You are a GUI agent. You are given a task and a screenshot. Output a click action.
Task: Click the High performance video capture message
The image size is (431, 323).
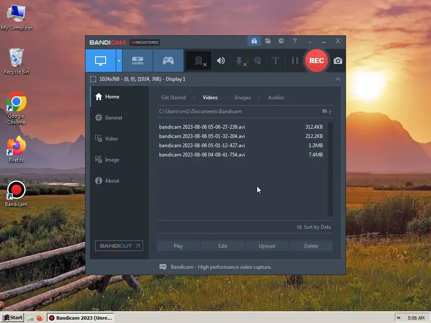click(221, 267)
